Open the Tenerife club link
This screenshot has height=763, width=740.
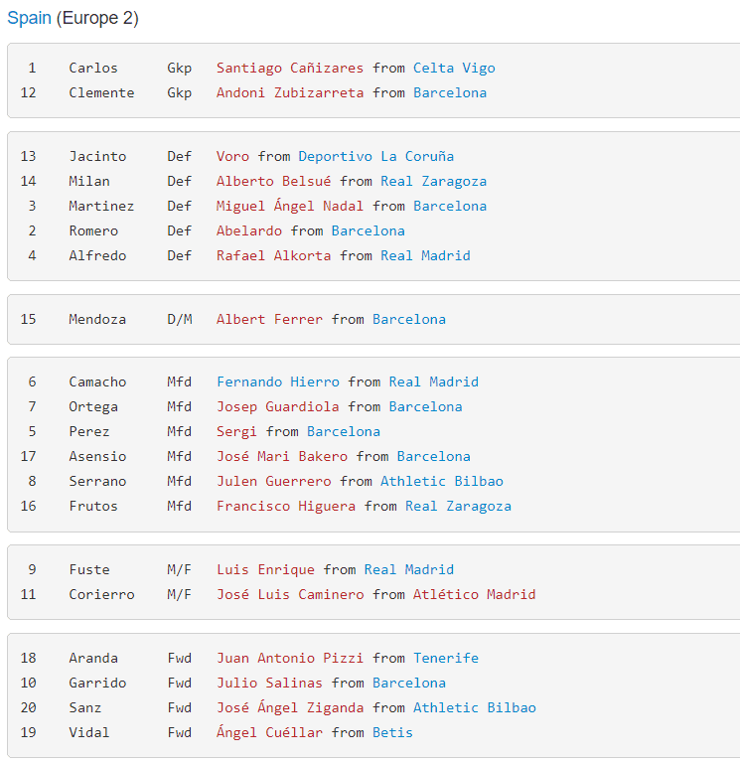click(446, 658)
